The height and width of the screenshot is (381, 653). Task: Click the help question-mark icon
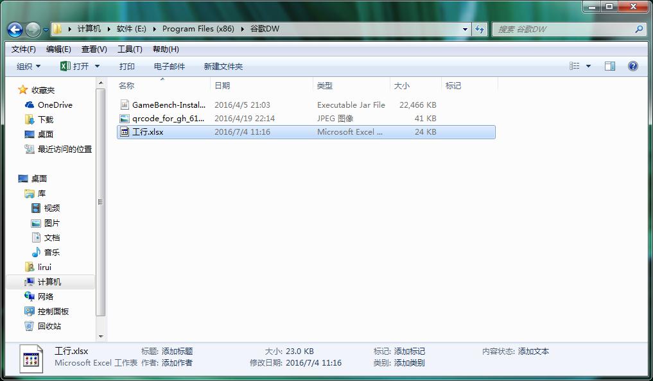632,66
